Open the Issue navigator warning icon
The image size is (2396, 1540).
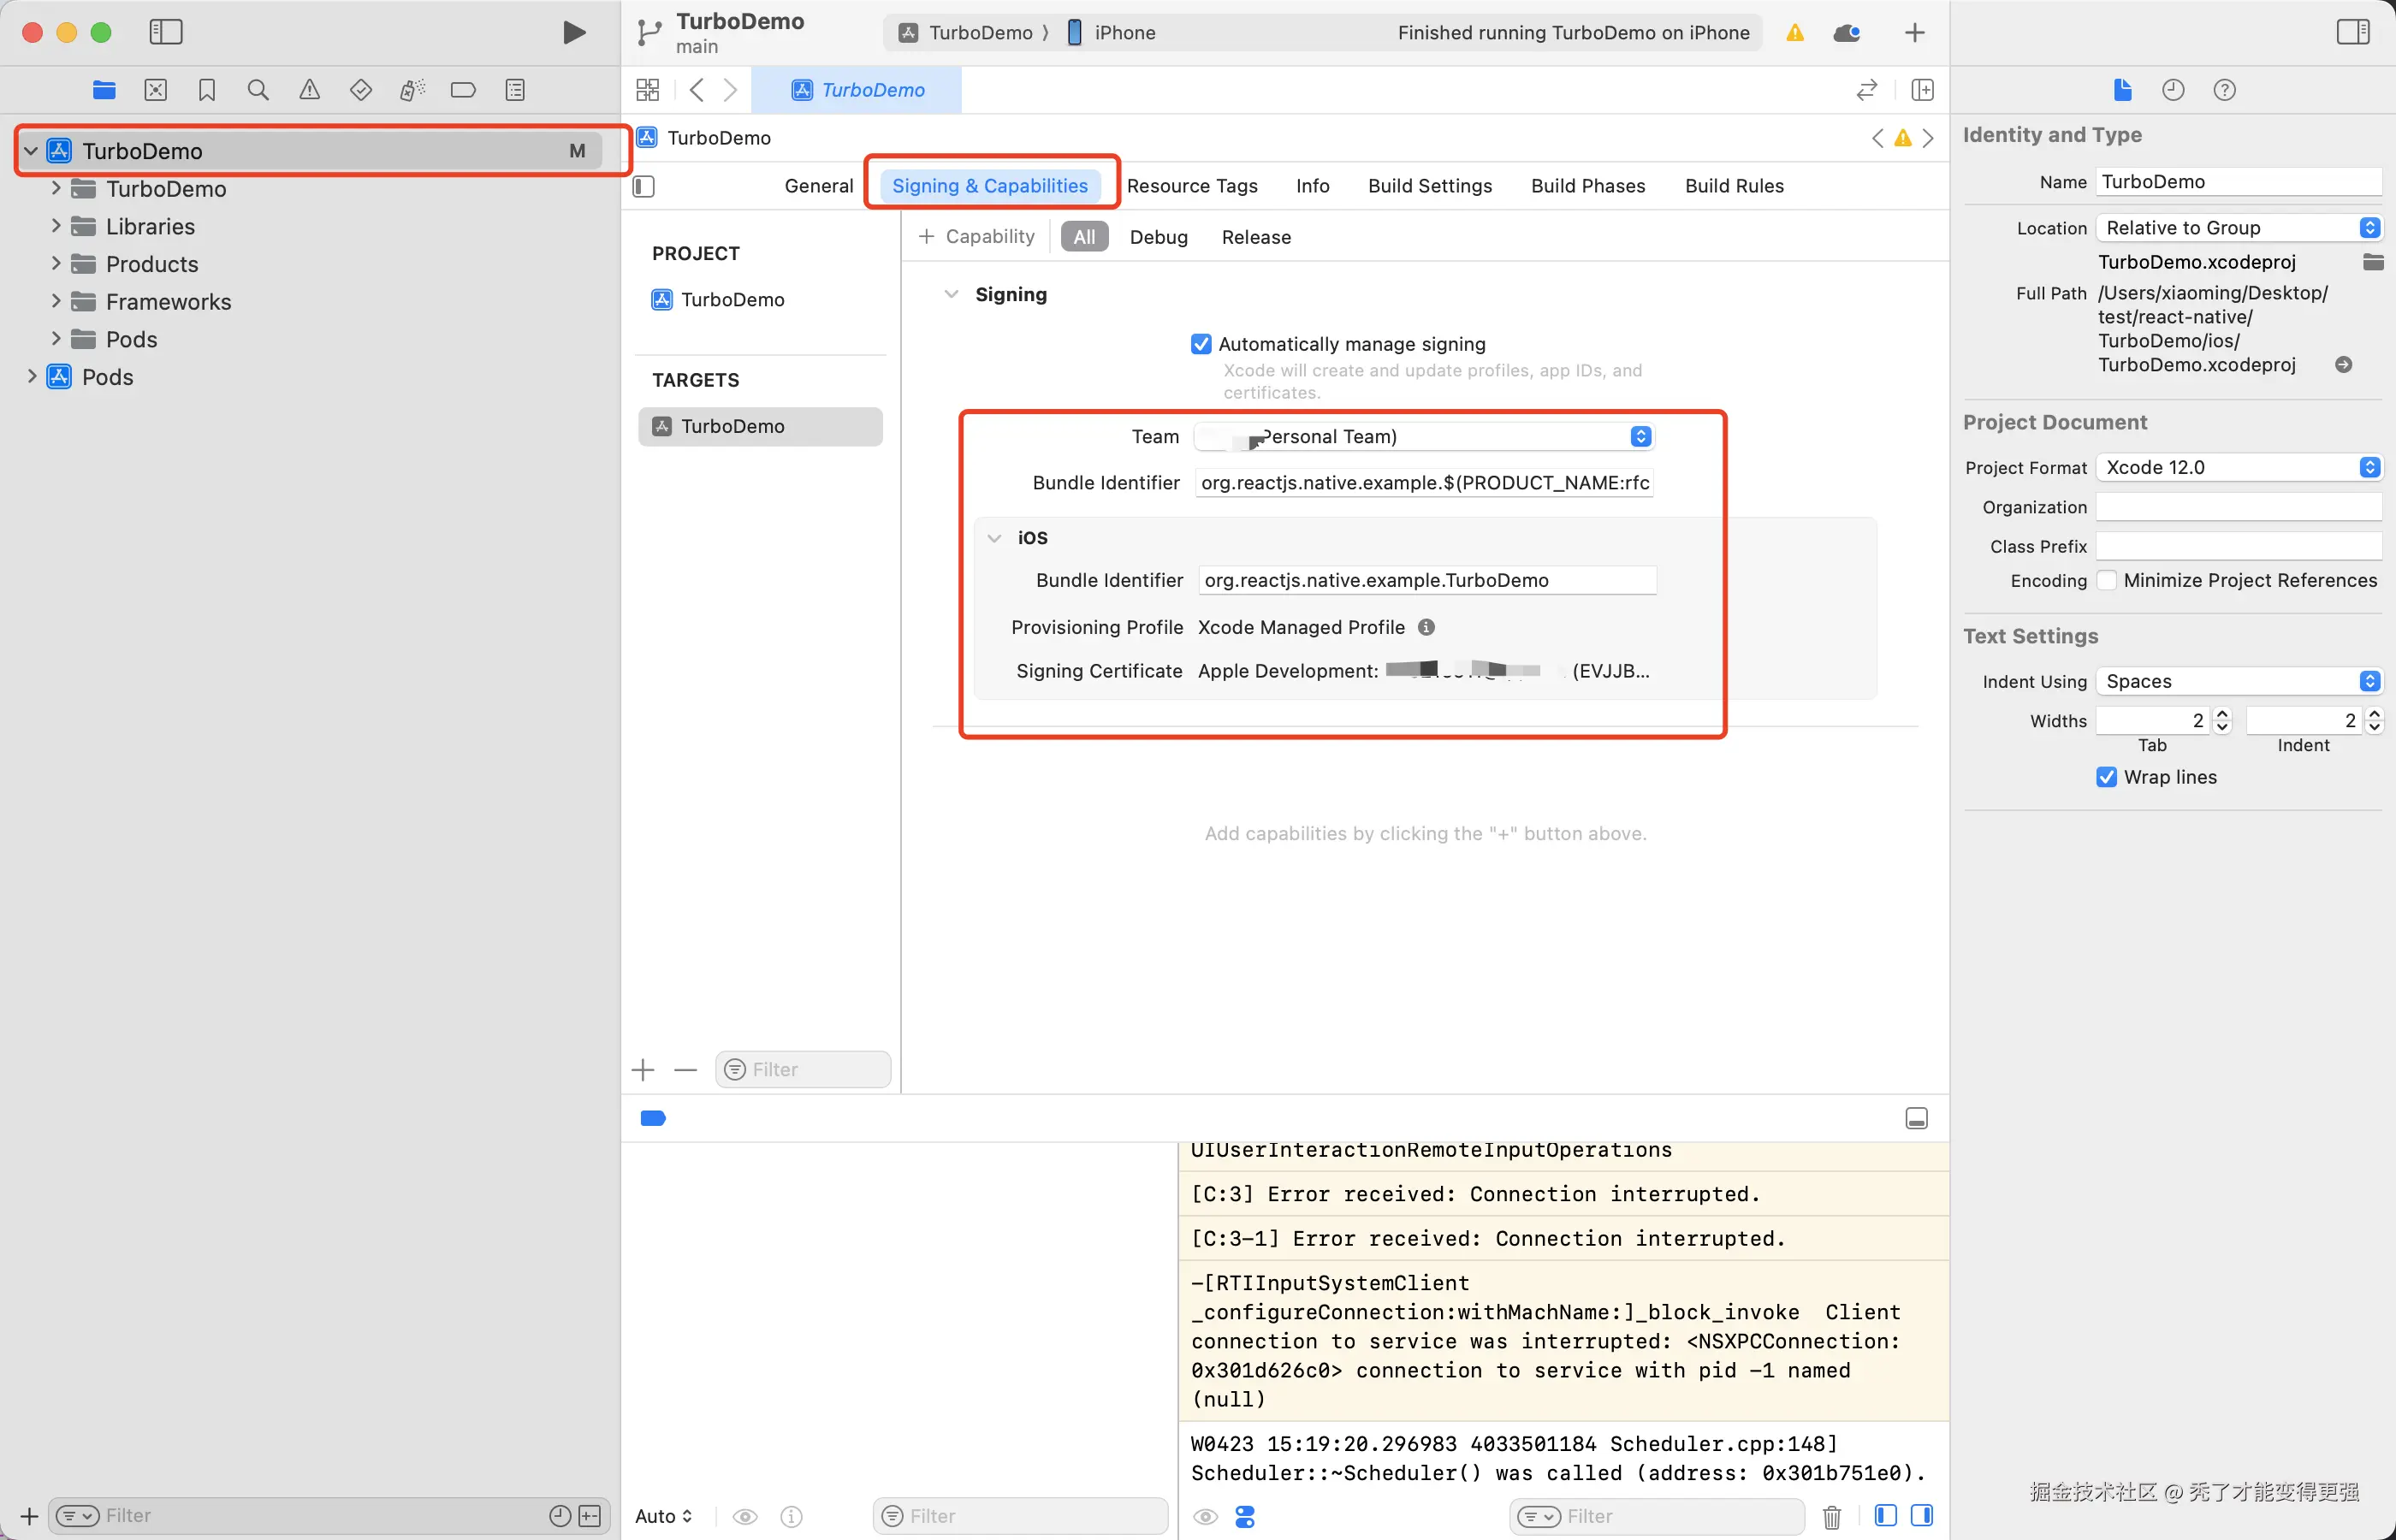point(310,90)
